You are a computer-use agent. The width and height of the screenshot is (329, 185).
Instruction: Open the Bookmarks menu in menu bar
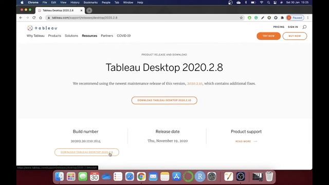[90, 3]
